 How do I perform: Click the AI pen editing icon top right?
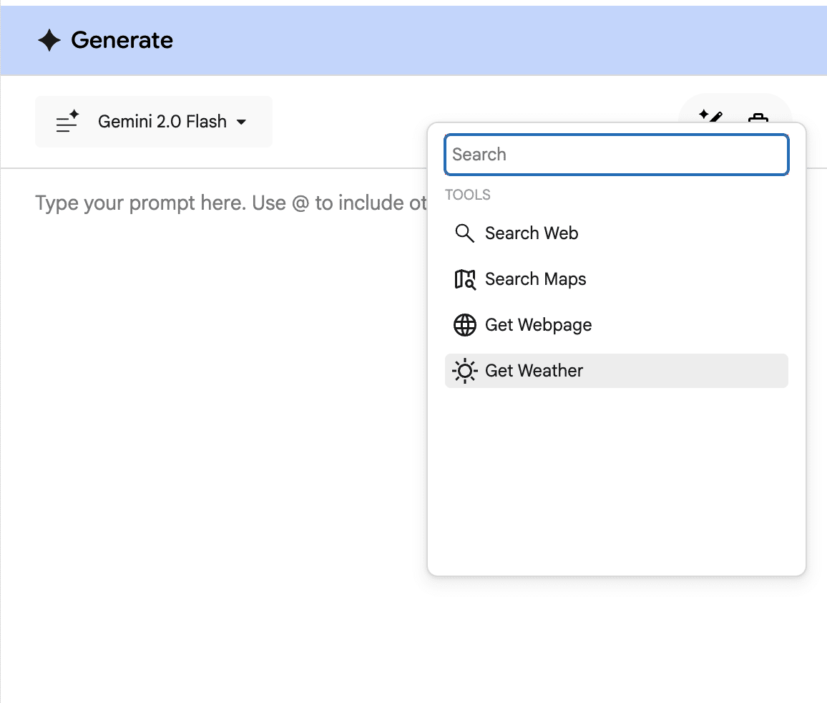coord(711,118)
